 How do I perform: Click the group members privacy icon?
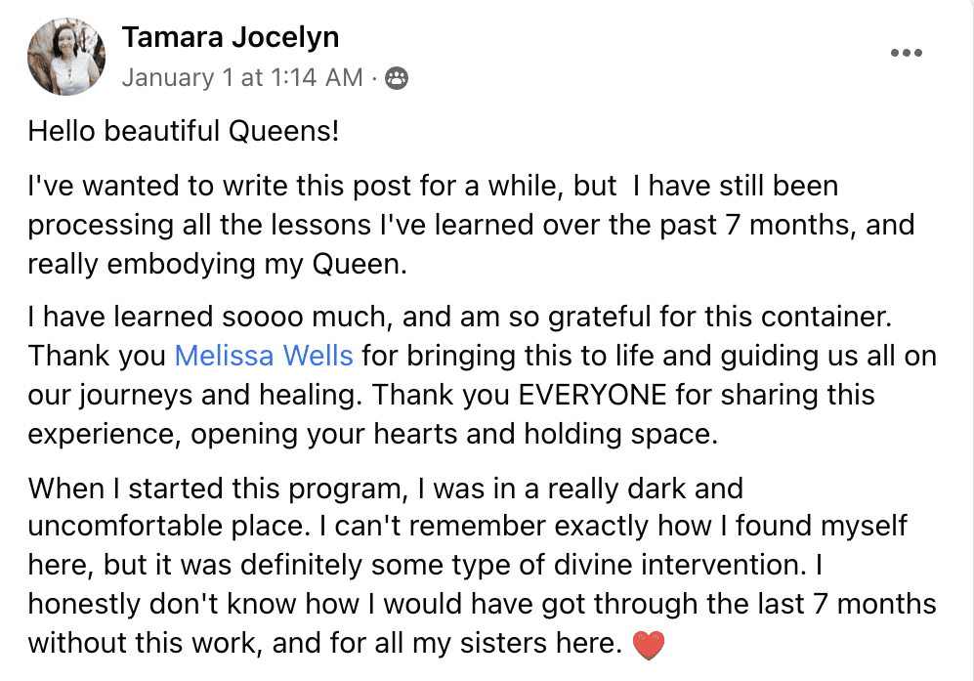[397, 78]
